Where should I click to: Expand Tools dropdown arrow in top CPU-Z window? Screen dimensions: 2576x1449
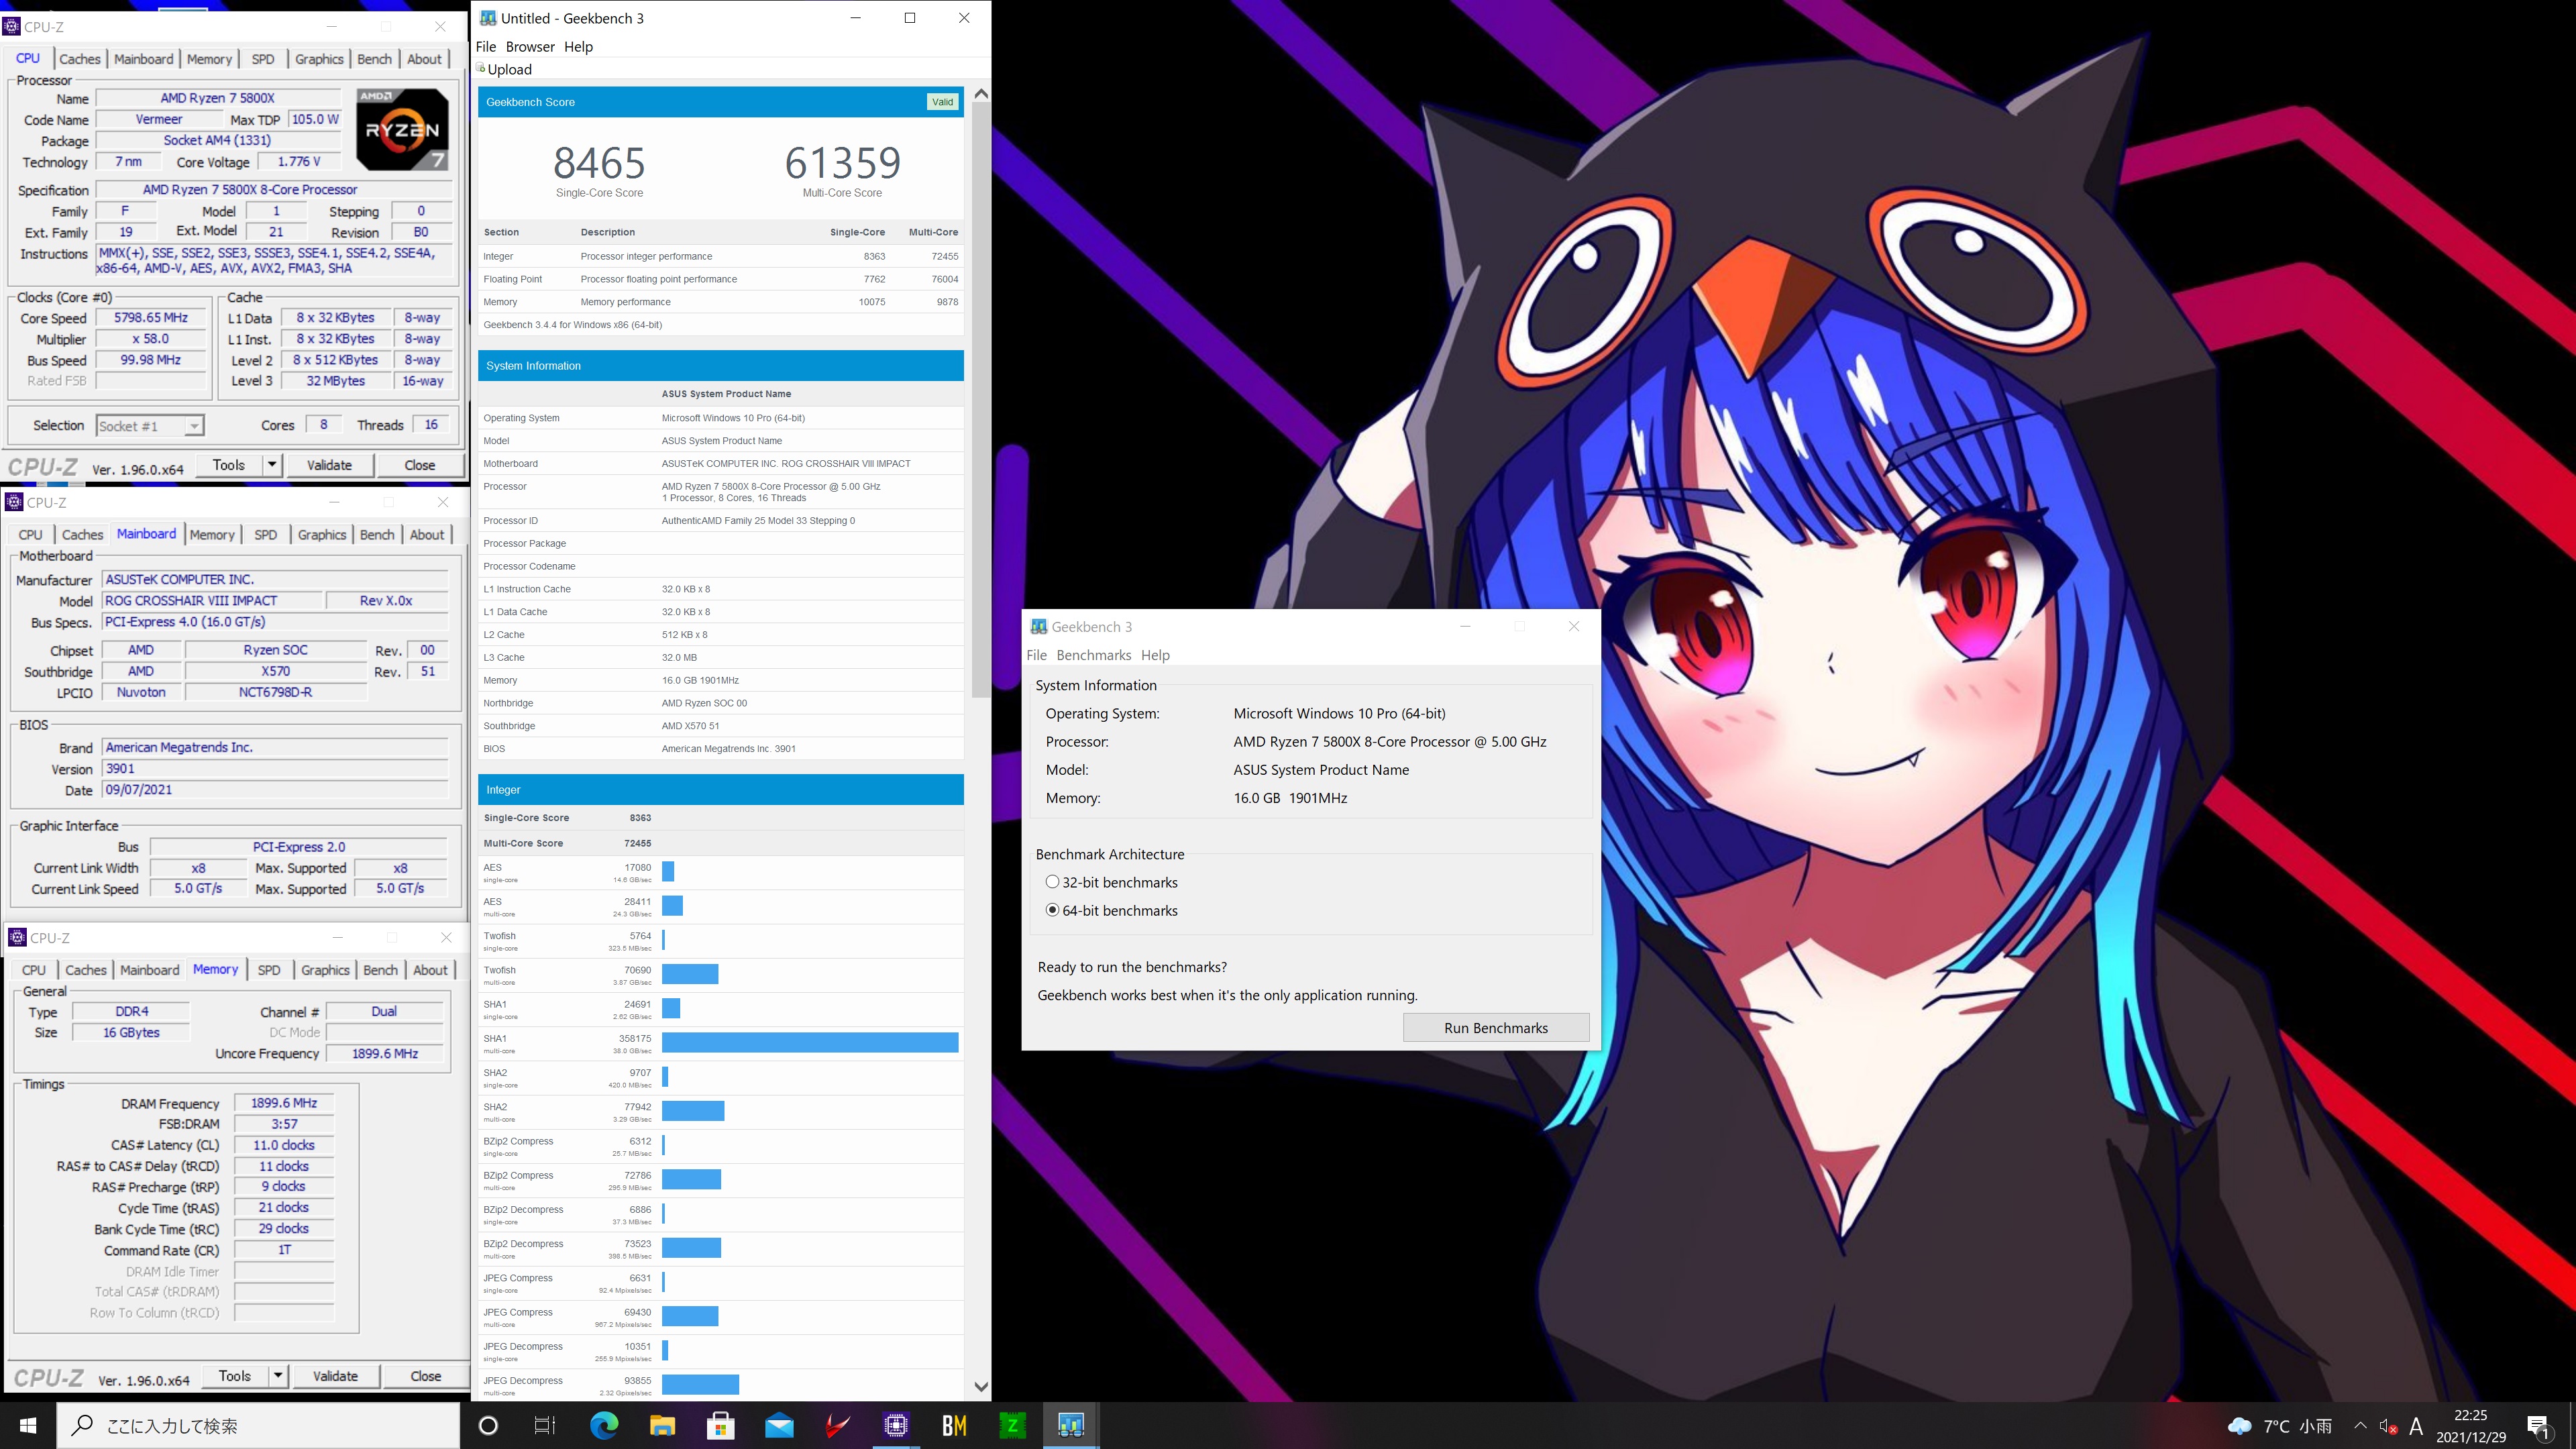coord(271,465)
